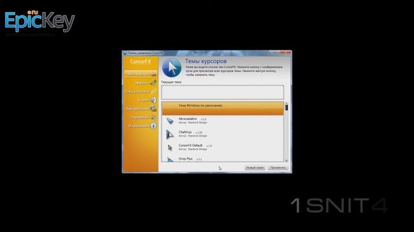Select the Drop Plus cursor theme
The width and height of the screenshot is (414, 232).
pos(223,159)
